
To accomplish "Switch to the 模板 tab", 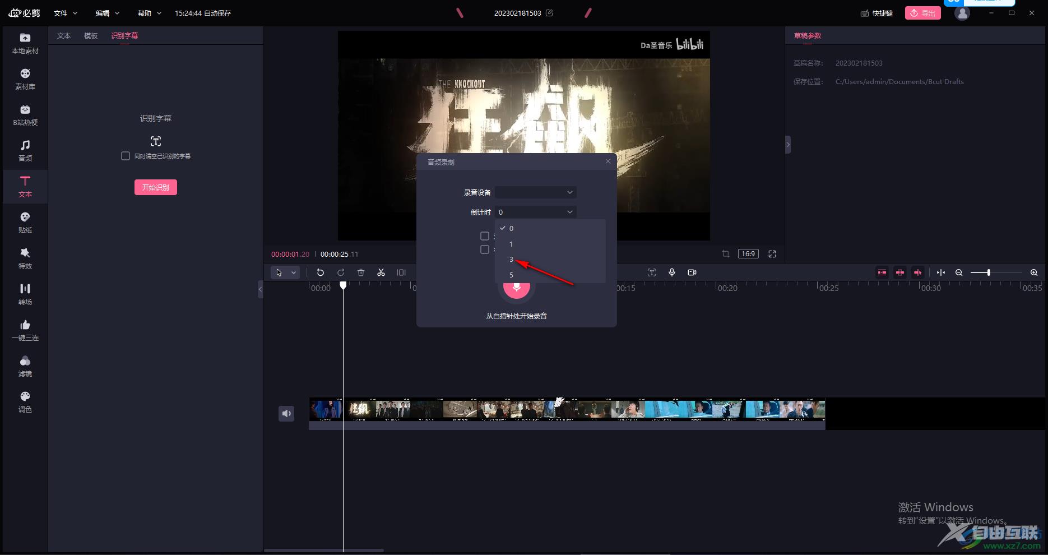I will (91, 35).
